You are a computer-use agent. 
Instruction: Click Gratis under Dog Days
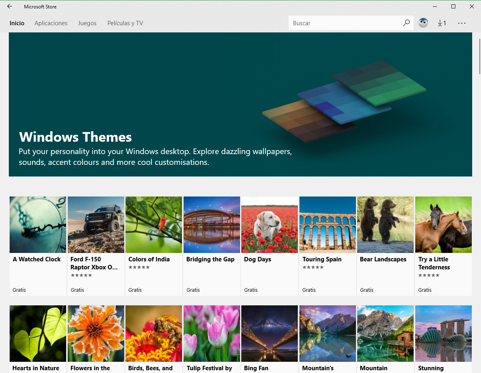click(x=251, y=290)
